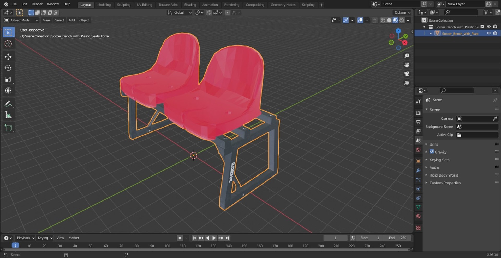Hide Soccer_Bench collection in viewport
The width and height of the screenshot is (501, 258).
click(488, 27)
